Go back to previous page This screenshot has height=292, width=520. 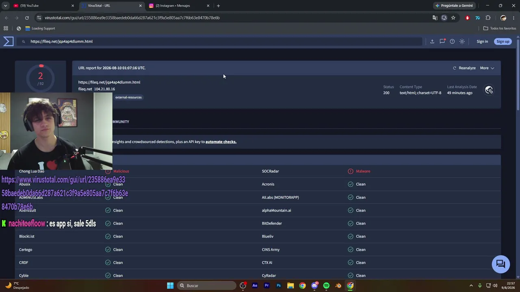[x=6, y=18]
